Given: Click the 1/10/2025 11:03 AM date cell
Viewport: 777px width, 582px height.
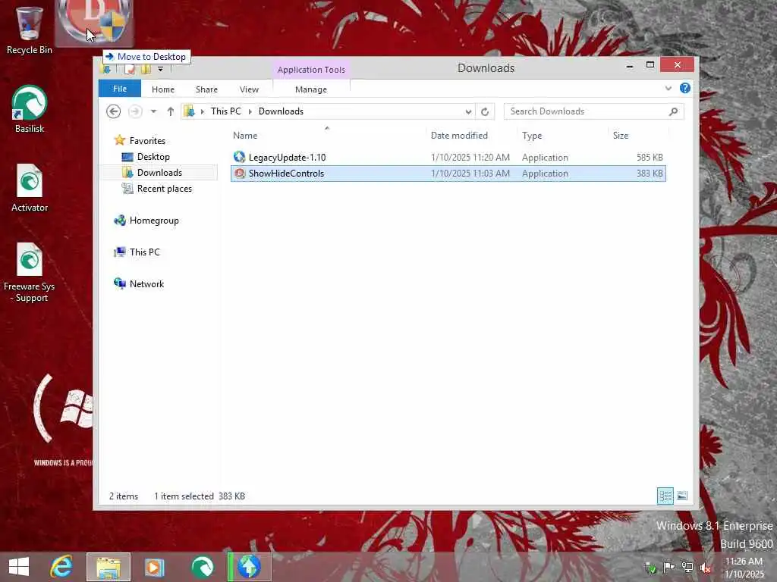Looking at the screenshot, I should coord(470,174).
